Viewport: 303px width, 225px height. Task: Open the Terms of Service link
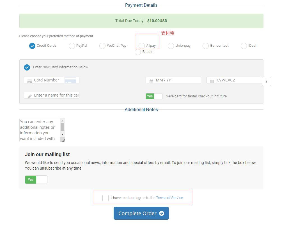point(169,198)
